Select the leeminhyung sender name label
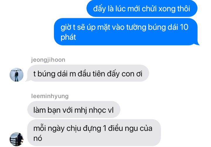Viewport: 211px width, 147px height. 50,96
